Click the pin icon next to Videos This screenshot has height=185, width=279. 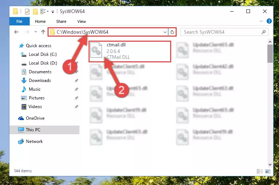pos(77,107)
